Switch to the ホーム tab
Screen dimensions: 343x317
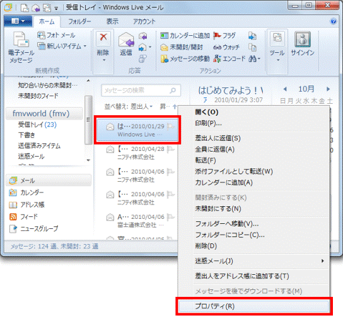[x=47, y=21]
